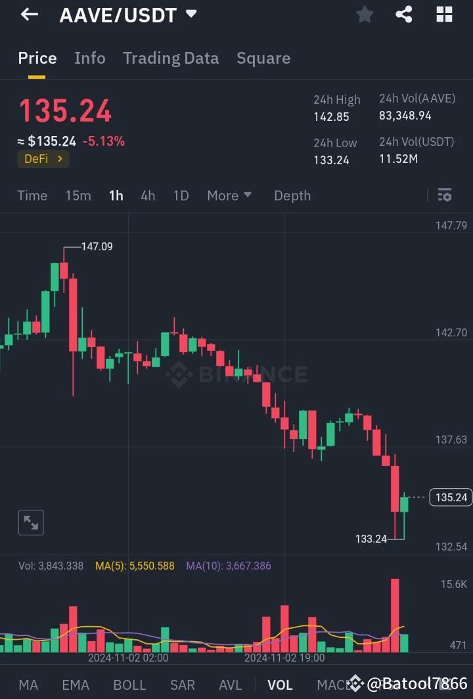Switch chart to Depth view
473x699 pixels.
[292, 195]
